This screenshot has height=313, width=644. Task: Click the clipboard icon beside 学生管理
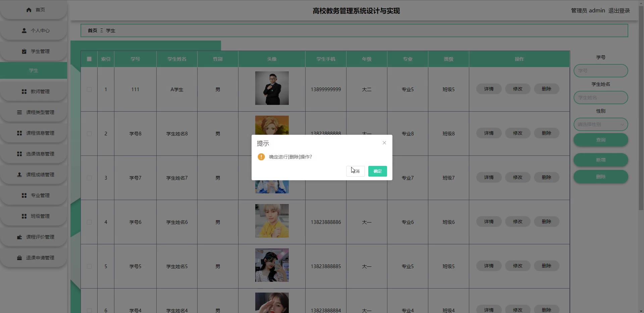pyautogui.click(x=24, y=51)
